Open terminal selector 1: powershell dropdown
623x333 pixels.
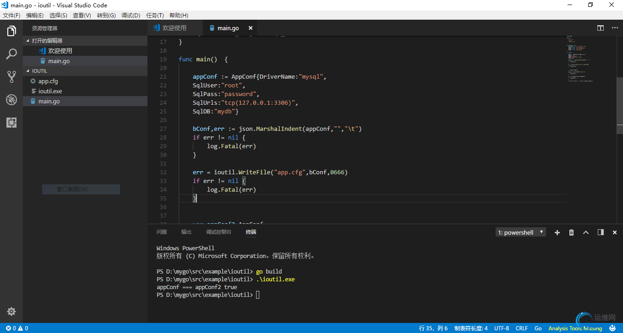pyautogui.click(x=521, y=232)
